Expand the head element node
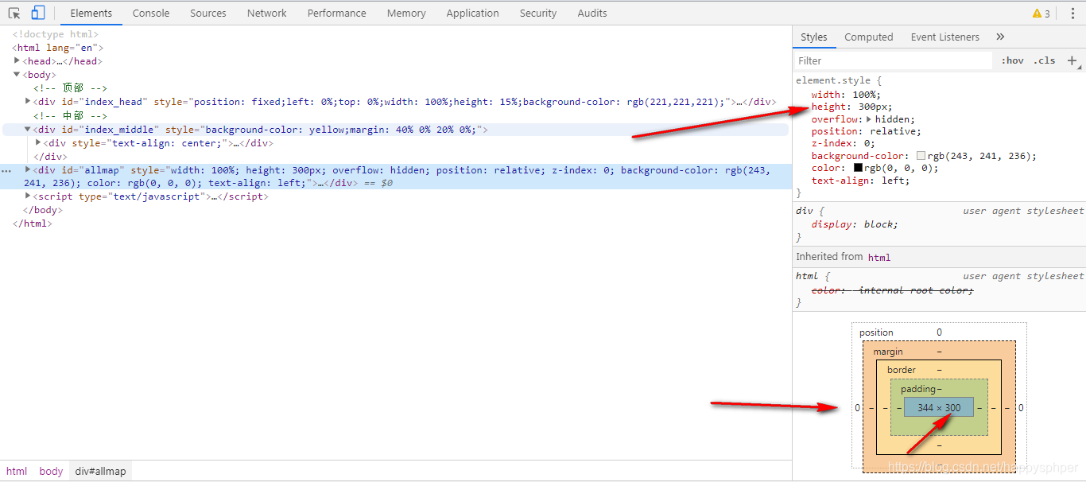This screenshot has height=482, width=1086. (17, 60)
